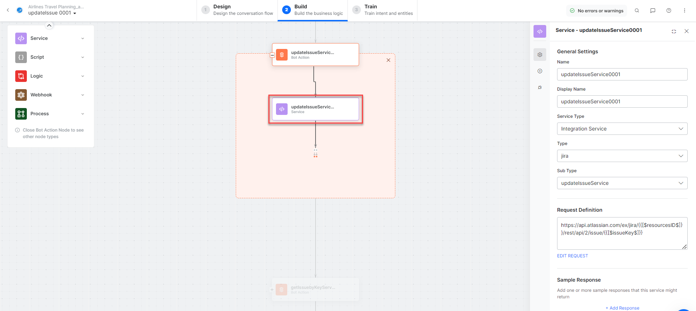The width and height of the screenshot is (696, 311).
Task: Open the help question mark icon
Action: [x=669, y=11]
